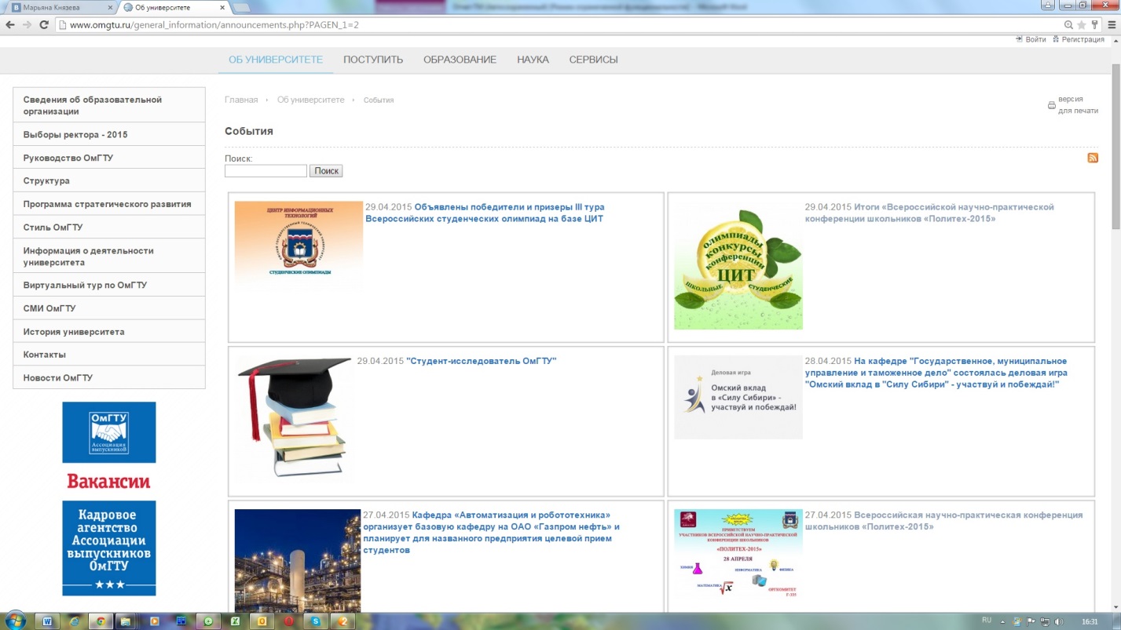Open the СЕРВИСЫ menu
Image resolution: width=1121 pixels, height=630 pixels.
click(x=593, y=60)
